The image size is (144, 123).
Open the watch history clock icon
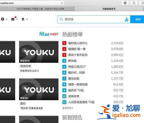click(x=3, y=19)
